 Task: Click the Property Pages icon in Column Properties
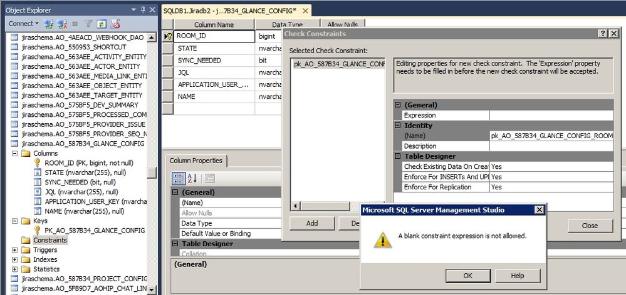(x=210, y=178)
